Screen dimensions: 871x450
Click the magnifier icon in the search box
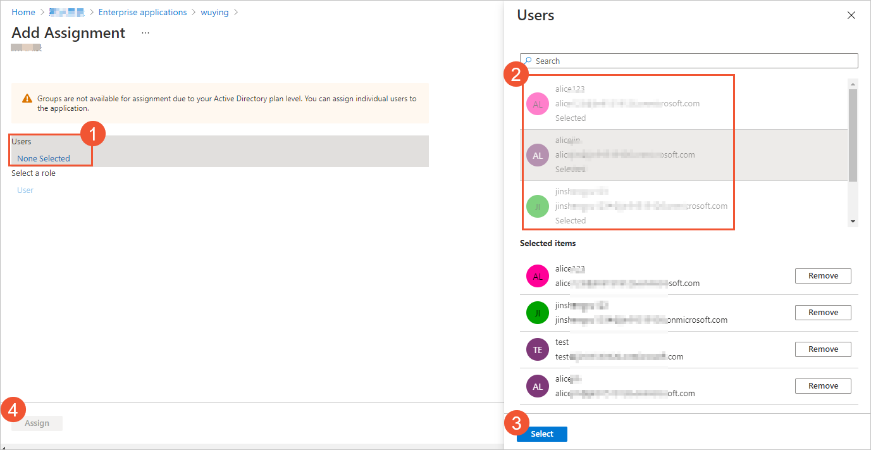[x=529, y=61]
